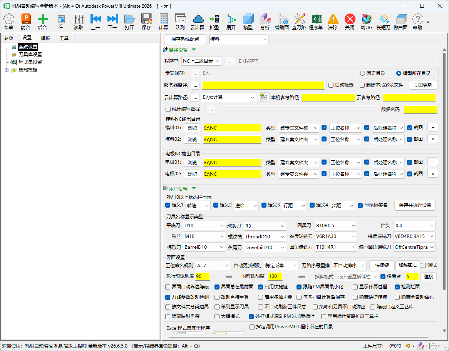
Task: Click the 保存 floppy disk icon
Action: 146,22
